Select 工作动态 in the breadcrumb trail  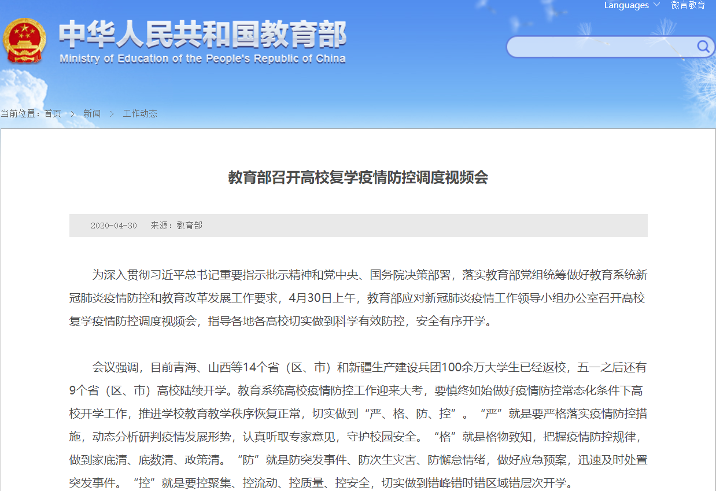pos(139,113)
